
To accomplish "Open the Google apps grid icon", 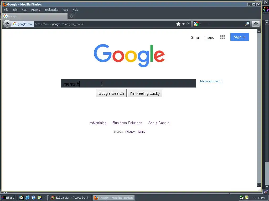I will (x=222, y=37).
